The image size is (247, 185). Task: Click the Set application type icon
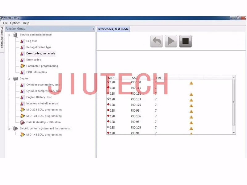pos(22,47)
